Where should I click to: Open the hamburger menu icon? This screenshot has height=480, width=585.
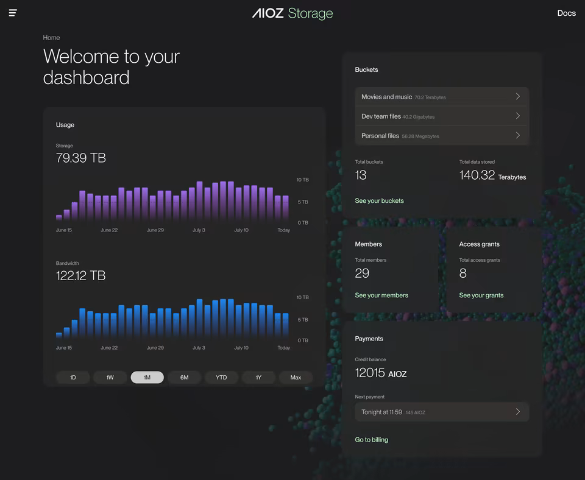(x=13, y=13)
